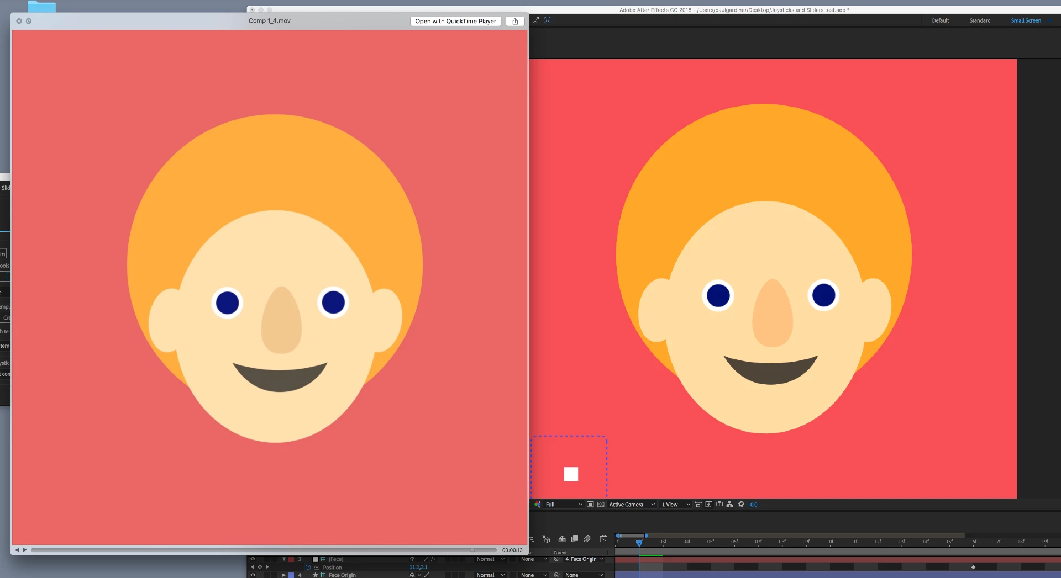The width and height of the screenshot is (1061, 578).
Task: Expand the Face Origin layer triangle
Action: tap(284, 575)
